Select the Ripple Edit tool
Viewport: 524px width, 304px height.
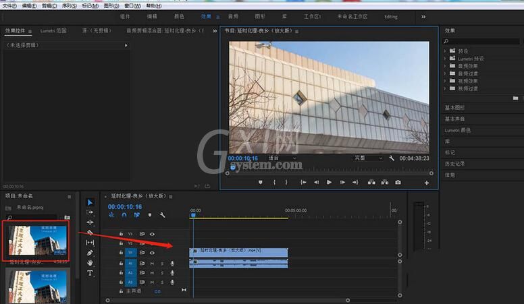[x=90, y=222]
